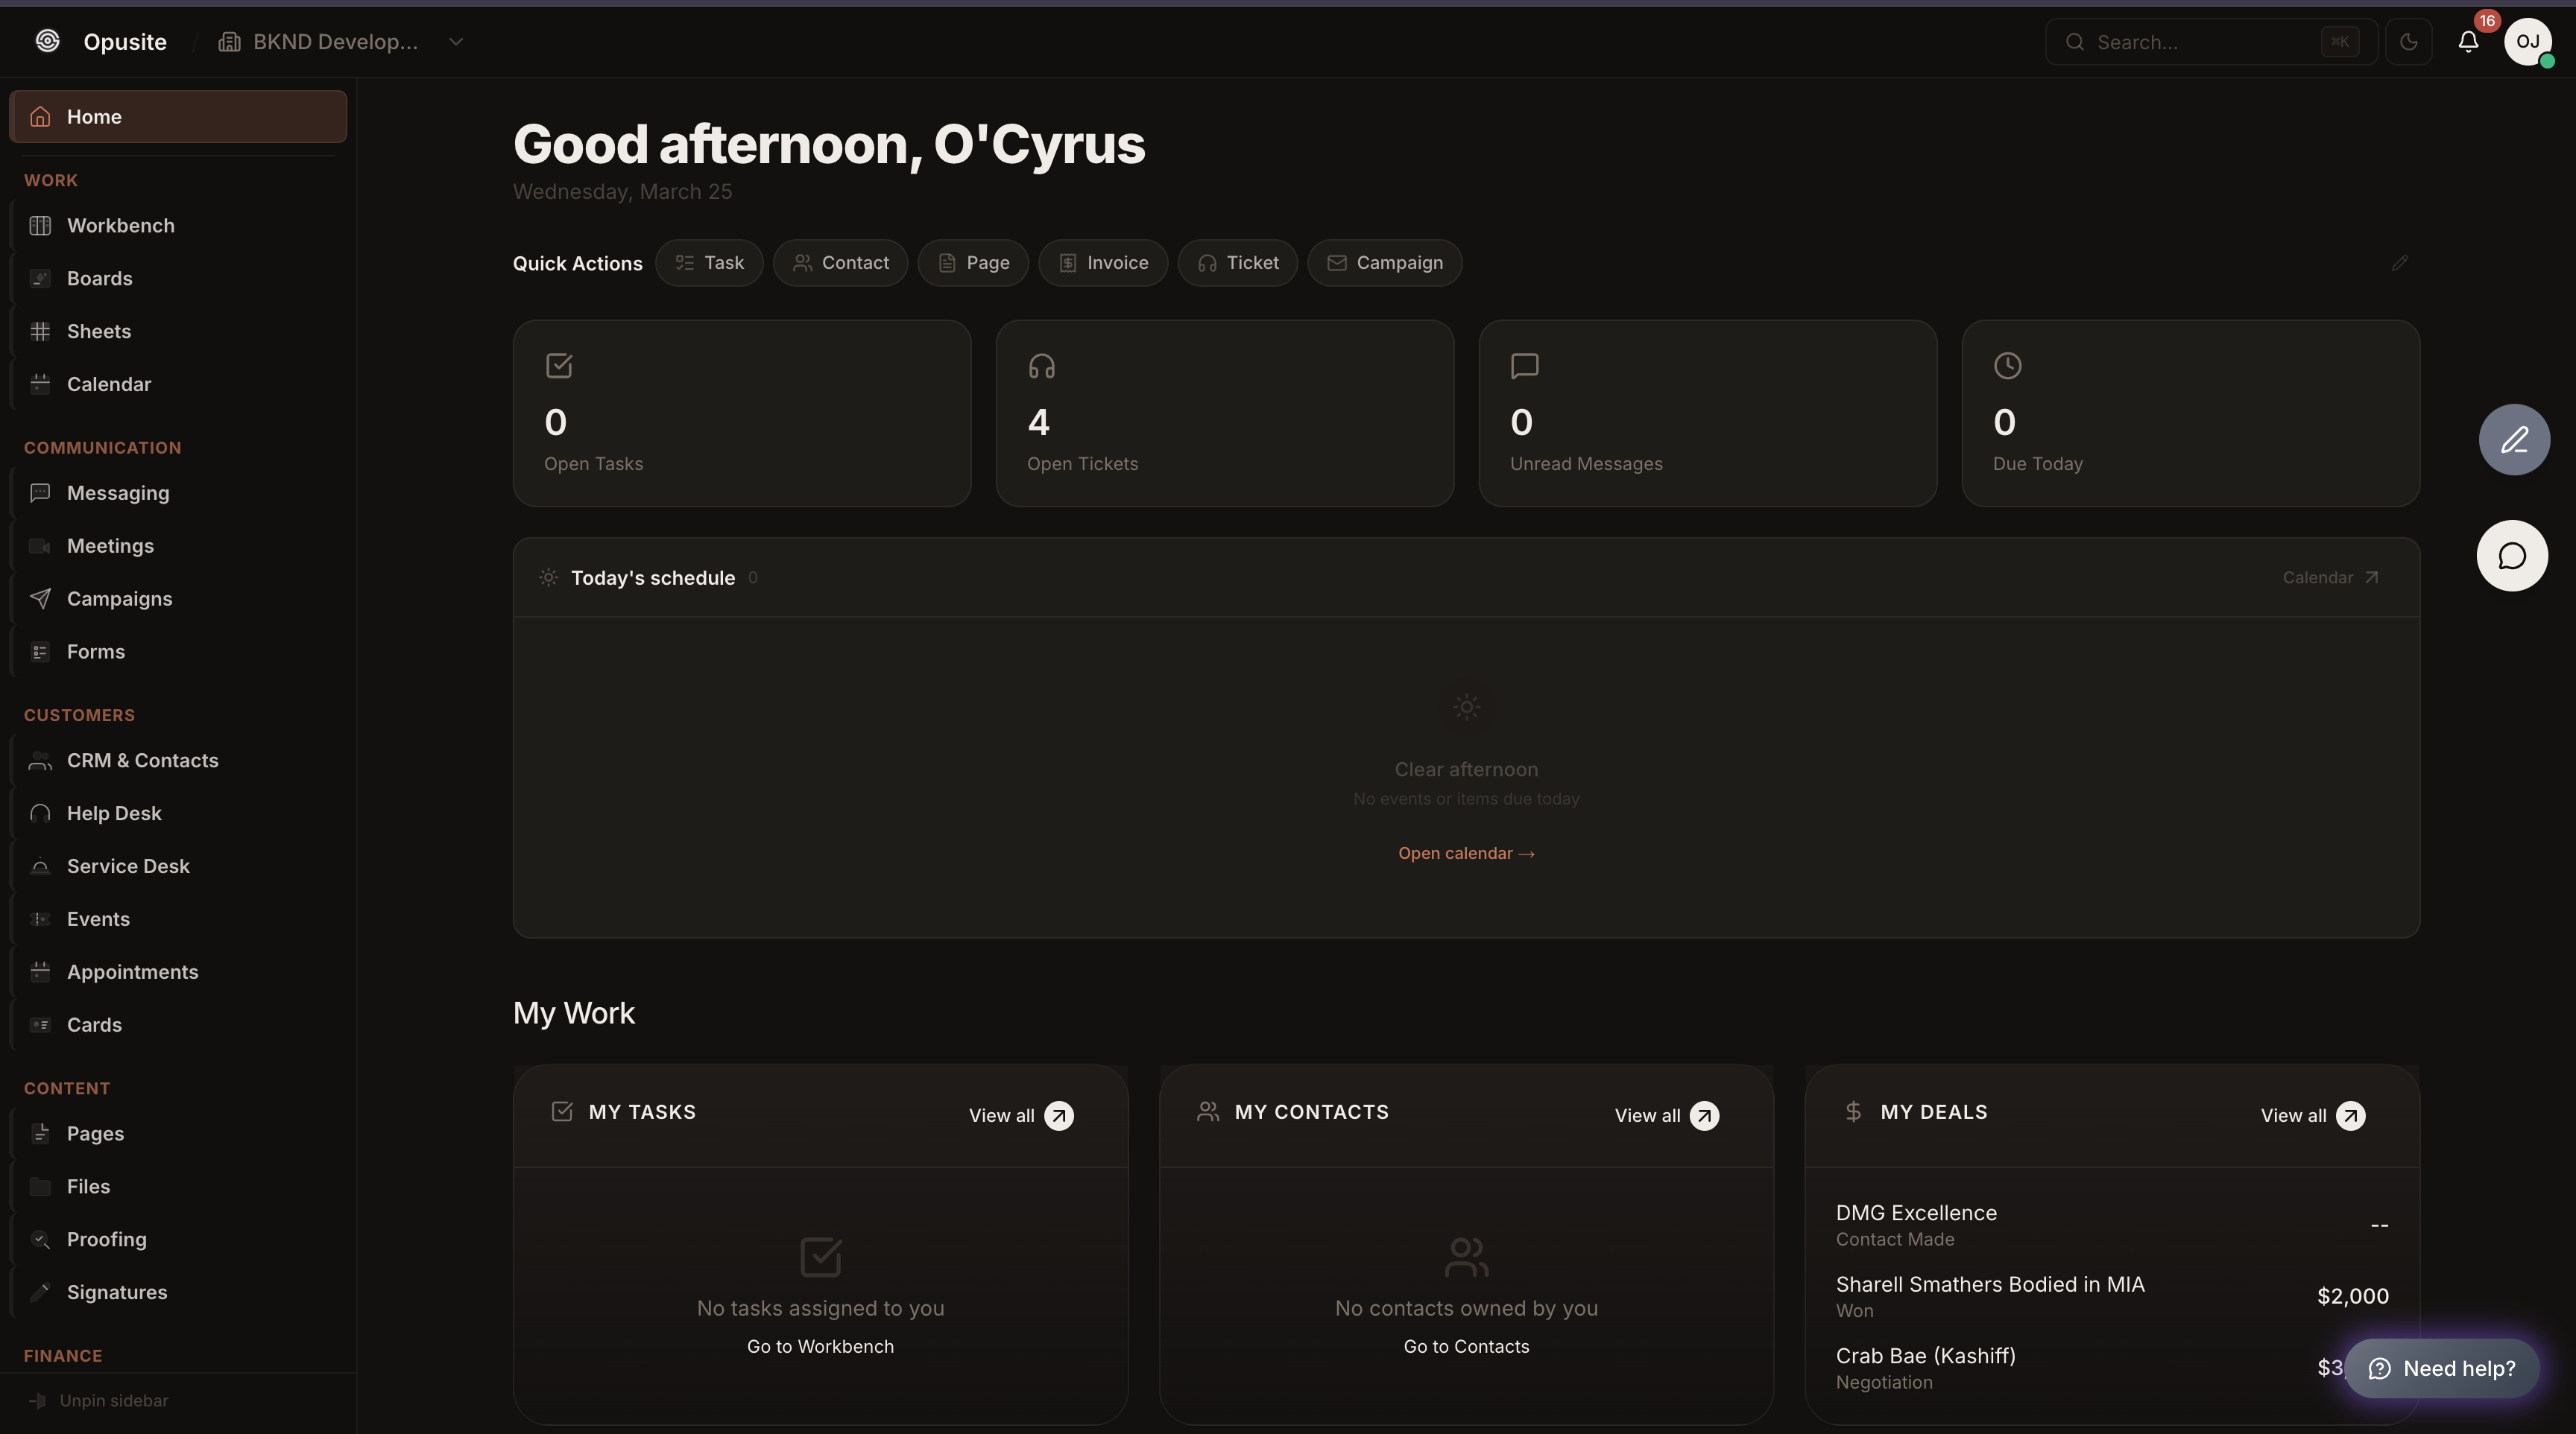Open the Help Desk section
The image size is (2576, 1434).
(114, 813)
